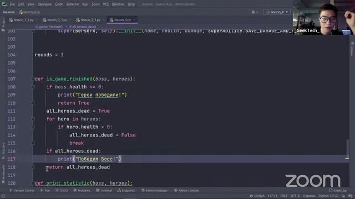The height and width of the screenshot is (199, 355).
Task: Open the SciView panel on right sidebar
Action: [x=352, y=49]
